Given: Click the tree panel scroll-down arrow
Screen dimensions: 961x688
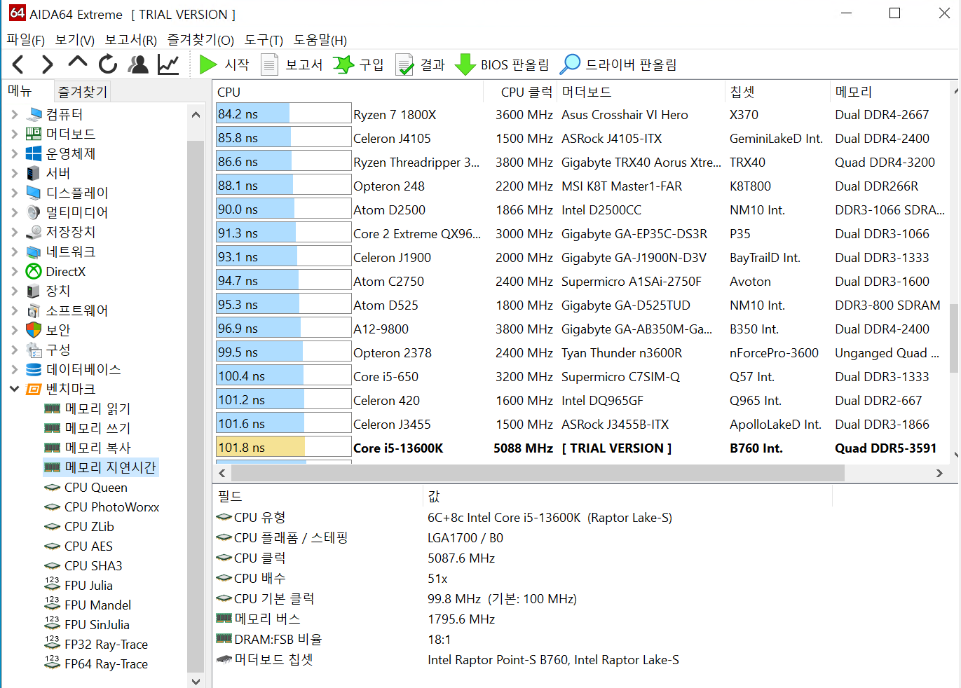Looking at the screenshot, I should [x=196, y=681].
